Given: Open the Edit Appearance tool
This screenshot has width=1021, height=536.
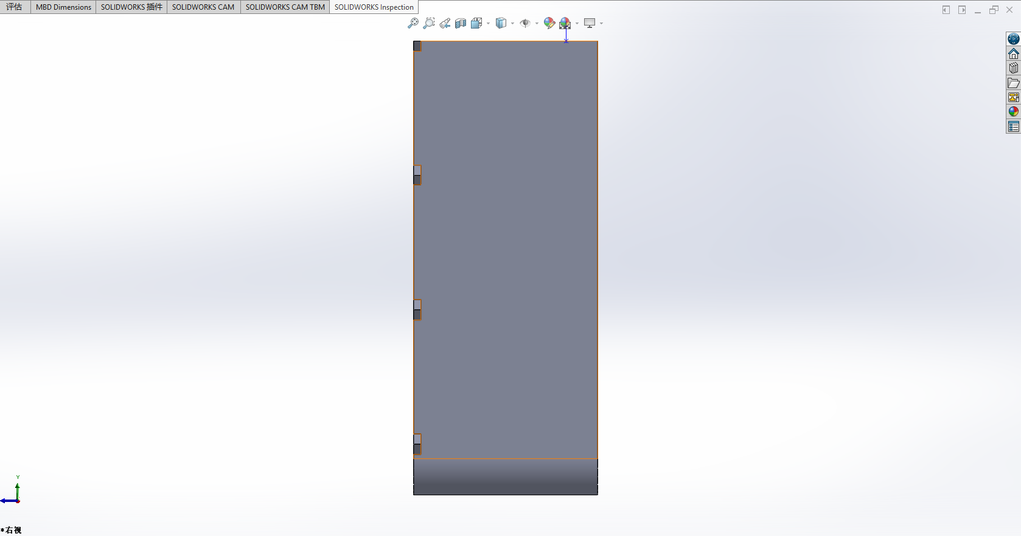Looking at the screenshot, I should click(549, 23).
